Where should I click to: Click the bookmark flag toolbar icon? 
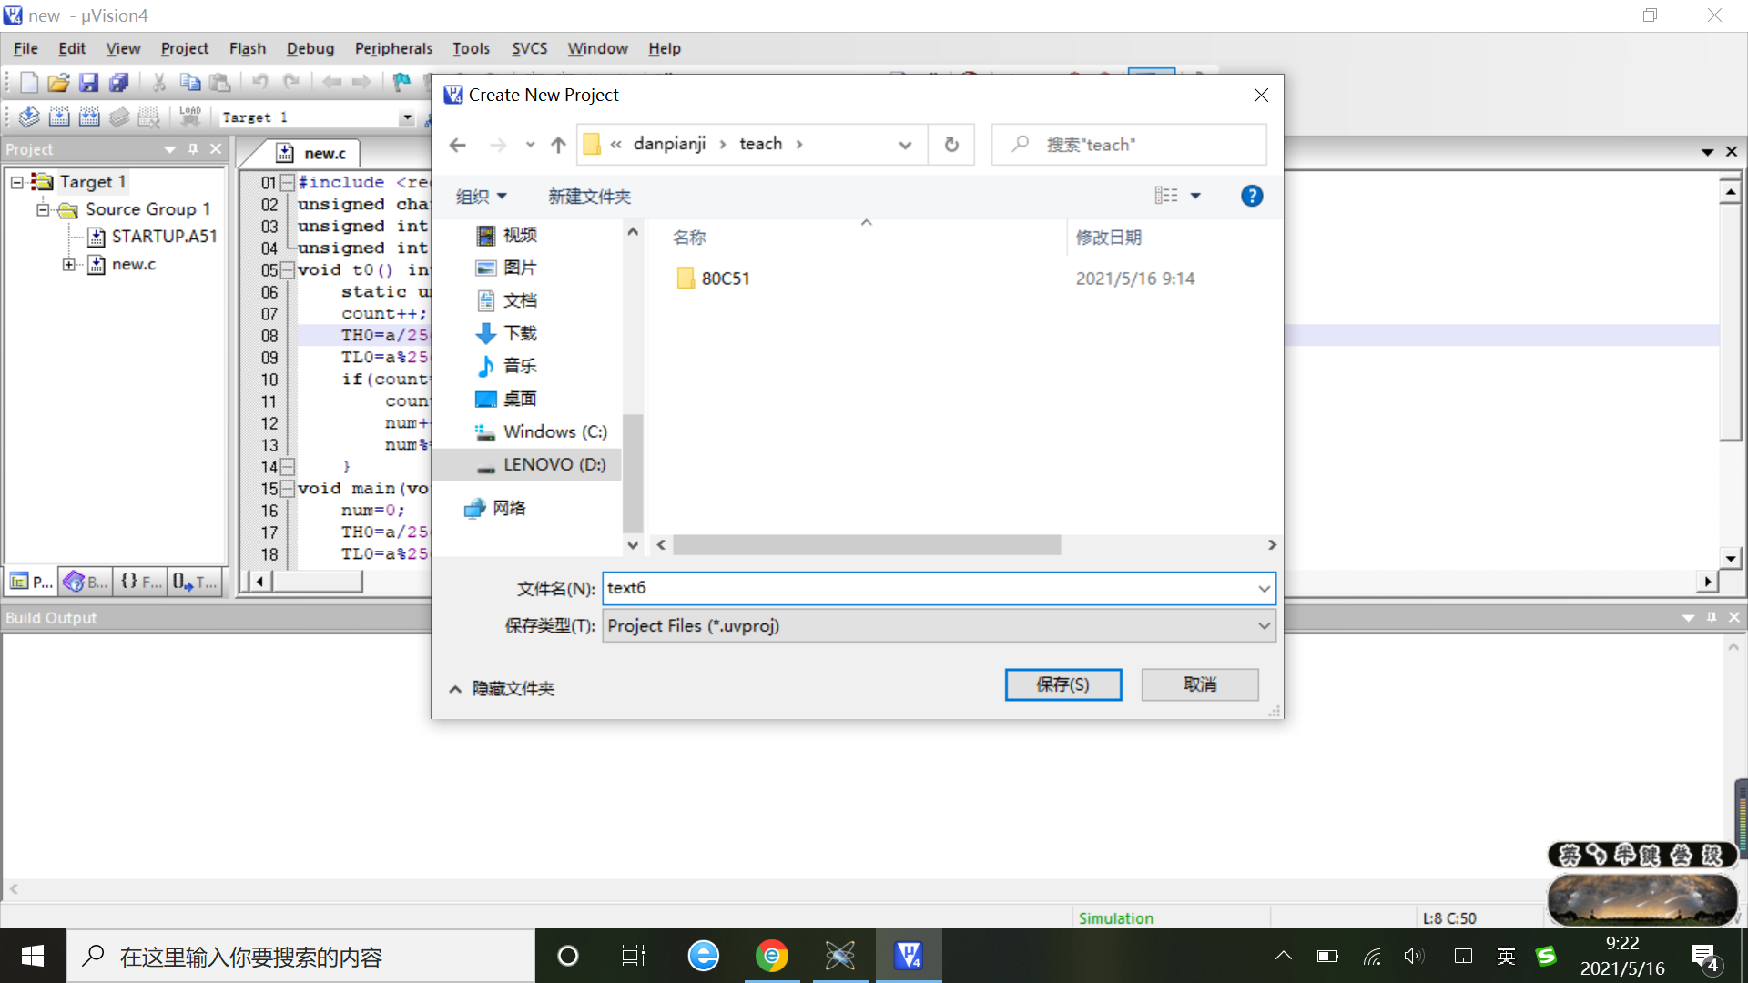[401, 83]
